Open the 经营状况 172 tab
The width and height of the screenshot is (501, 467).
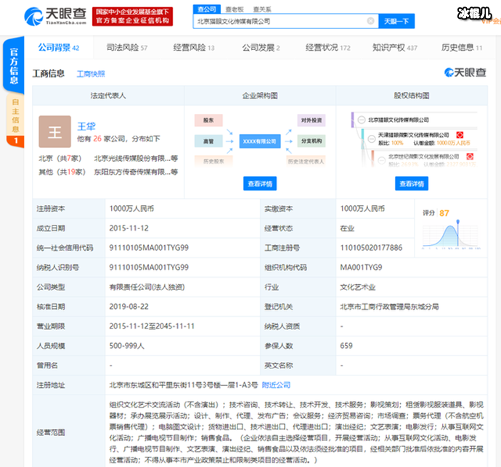pyautogui.click(x=327, y=48)
